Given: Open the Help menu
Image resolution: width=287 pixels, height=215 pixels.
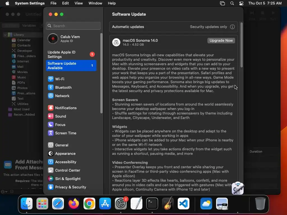Looking at the screenshot, I should 112,3.
